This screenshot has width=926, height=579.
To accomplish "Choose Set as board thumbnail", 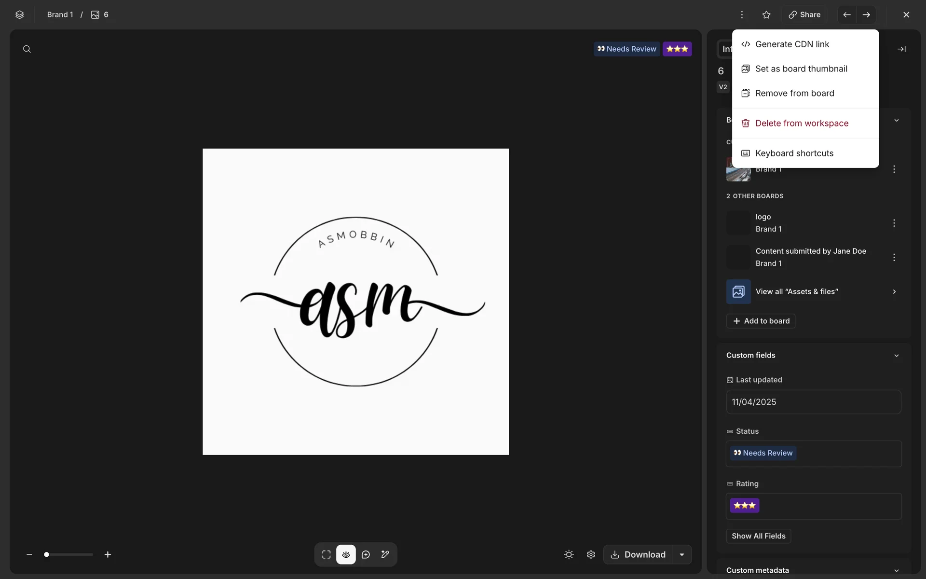I will (x=801, y=69).
